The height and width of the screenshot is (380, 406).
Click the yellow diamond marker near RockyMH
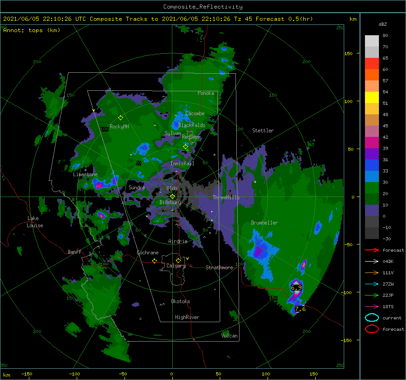120,118
